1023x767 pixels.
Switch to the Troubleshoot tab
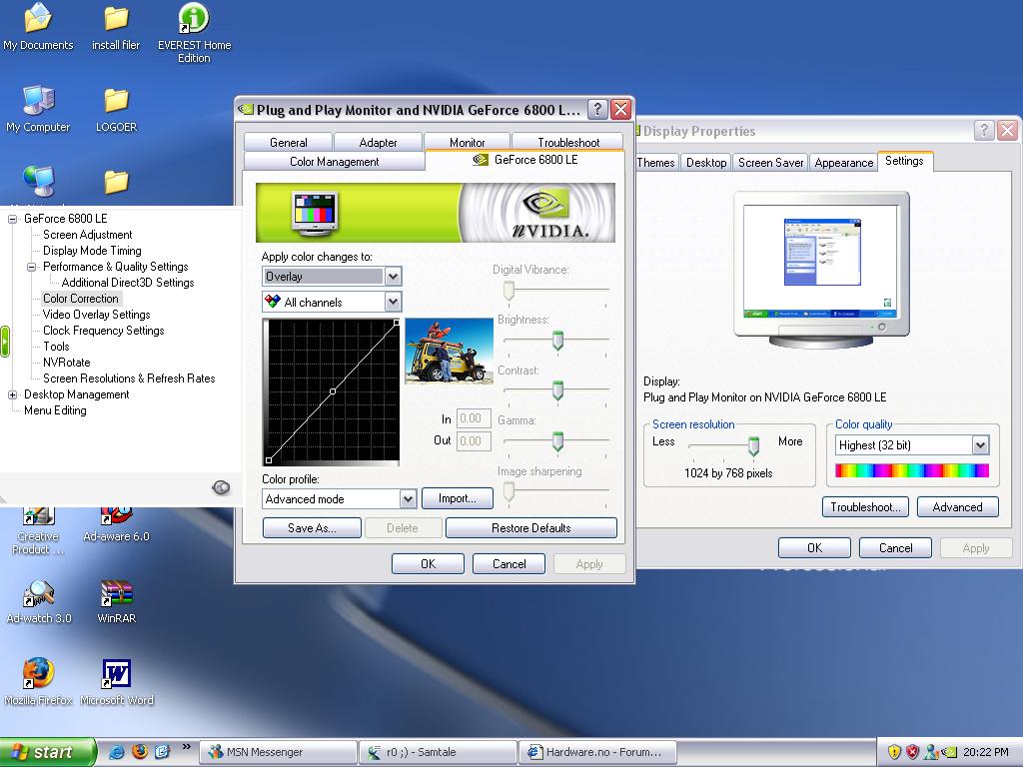pos(568,142)
